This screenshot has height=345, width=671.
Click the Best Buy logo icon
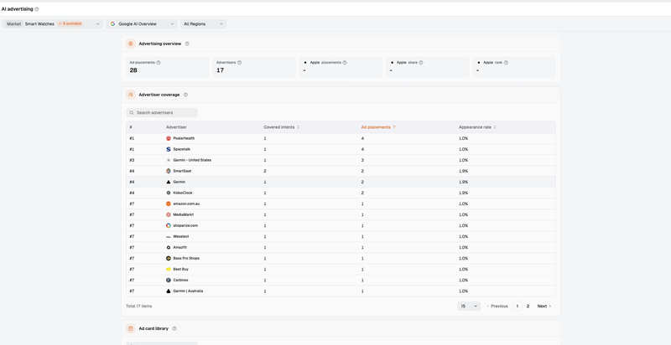(169, 270)
